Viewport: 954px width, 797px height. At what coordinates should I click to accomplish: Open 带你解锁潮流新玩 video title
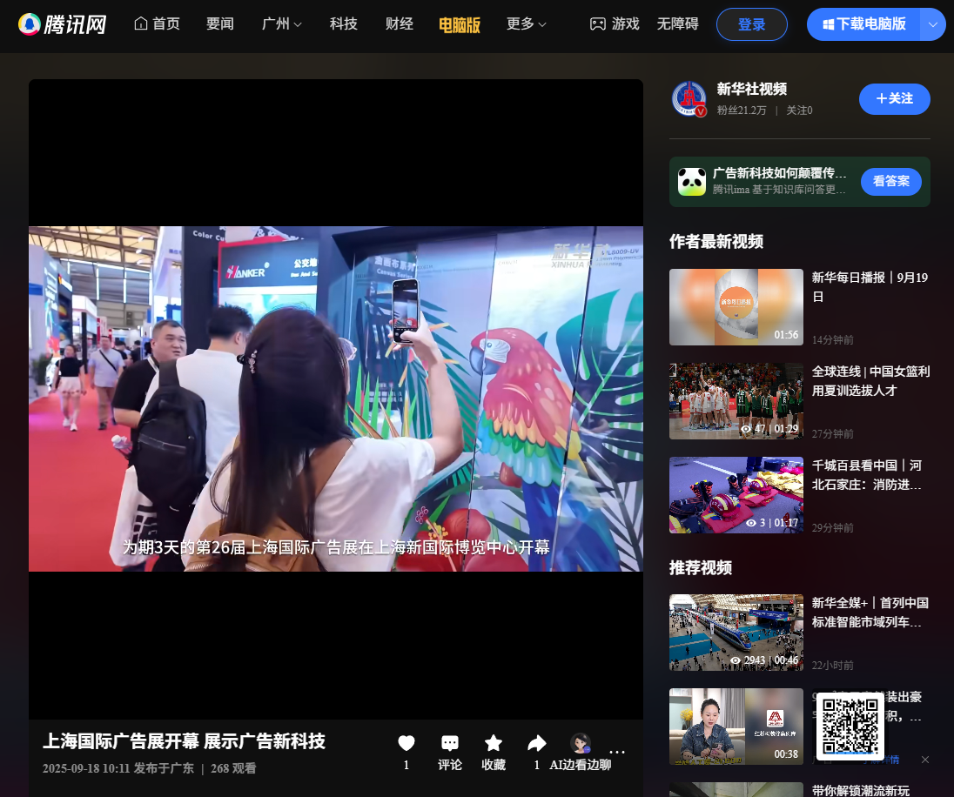pyautogui.click(x=860, y=790)
